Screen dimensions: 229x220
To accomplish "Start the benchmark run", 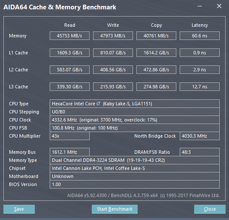I will coord(115,209).
